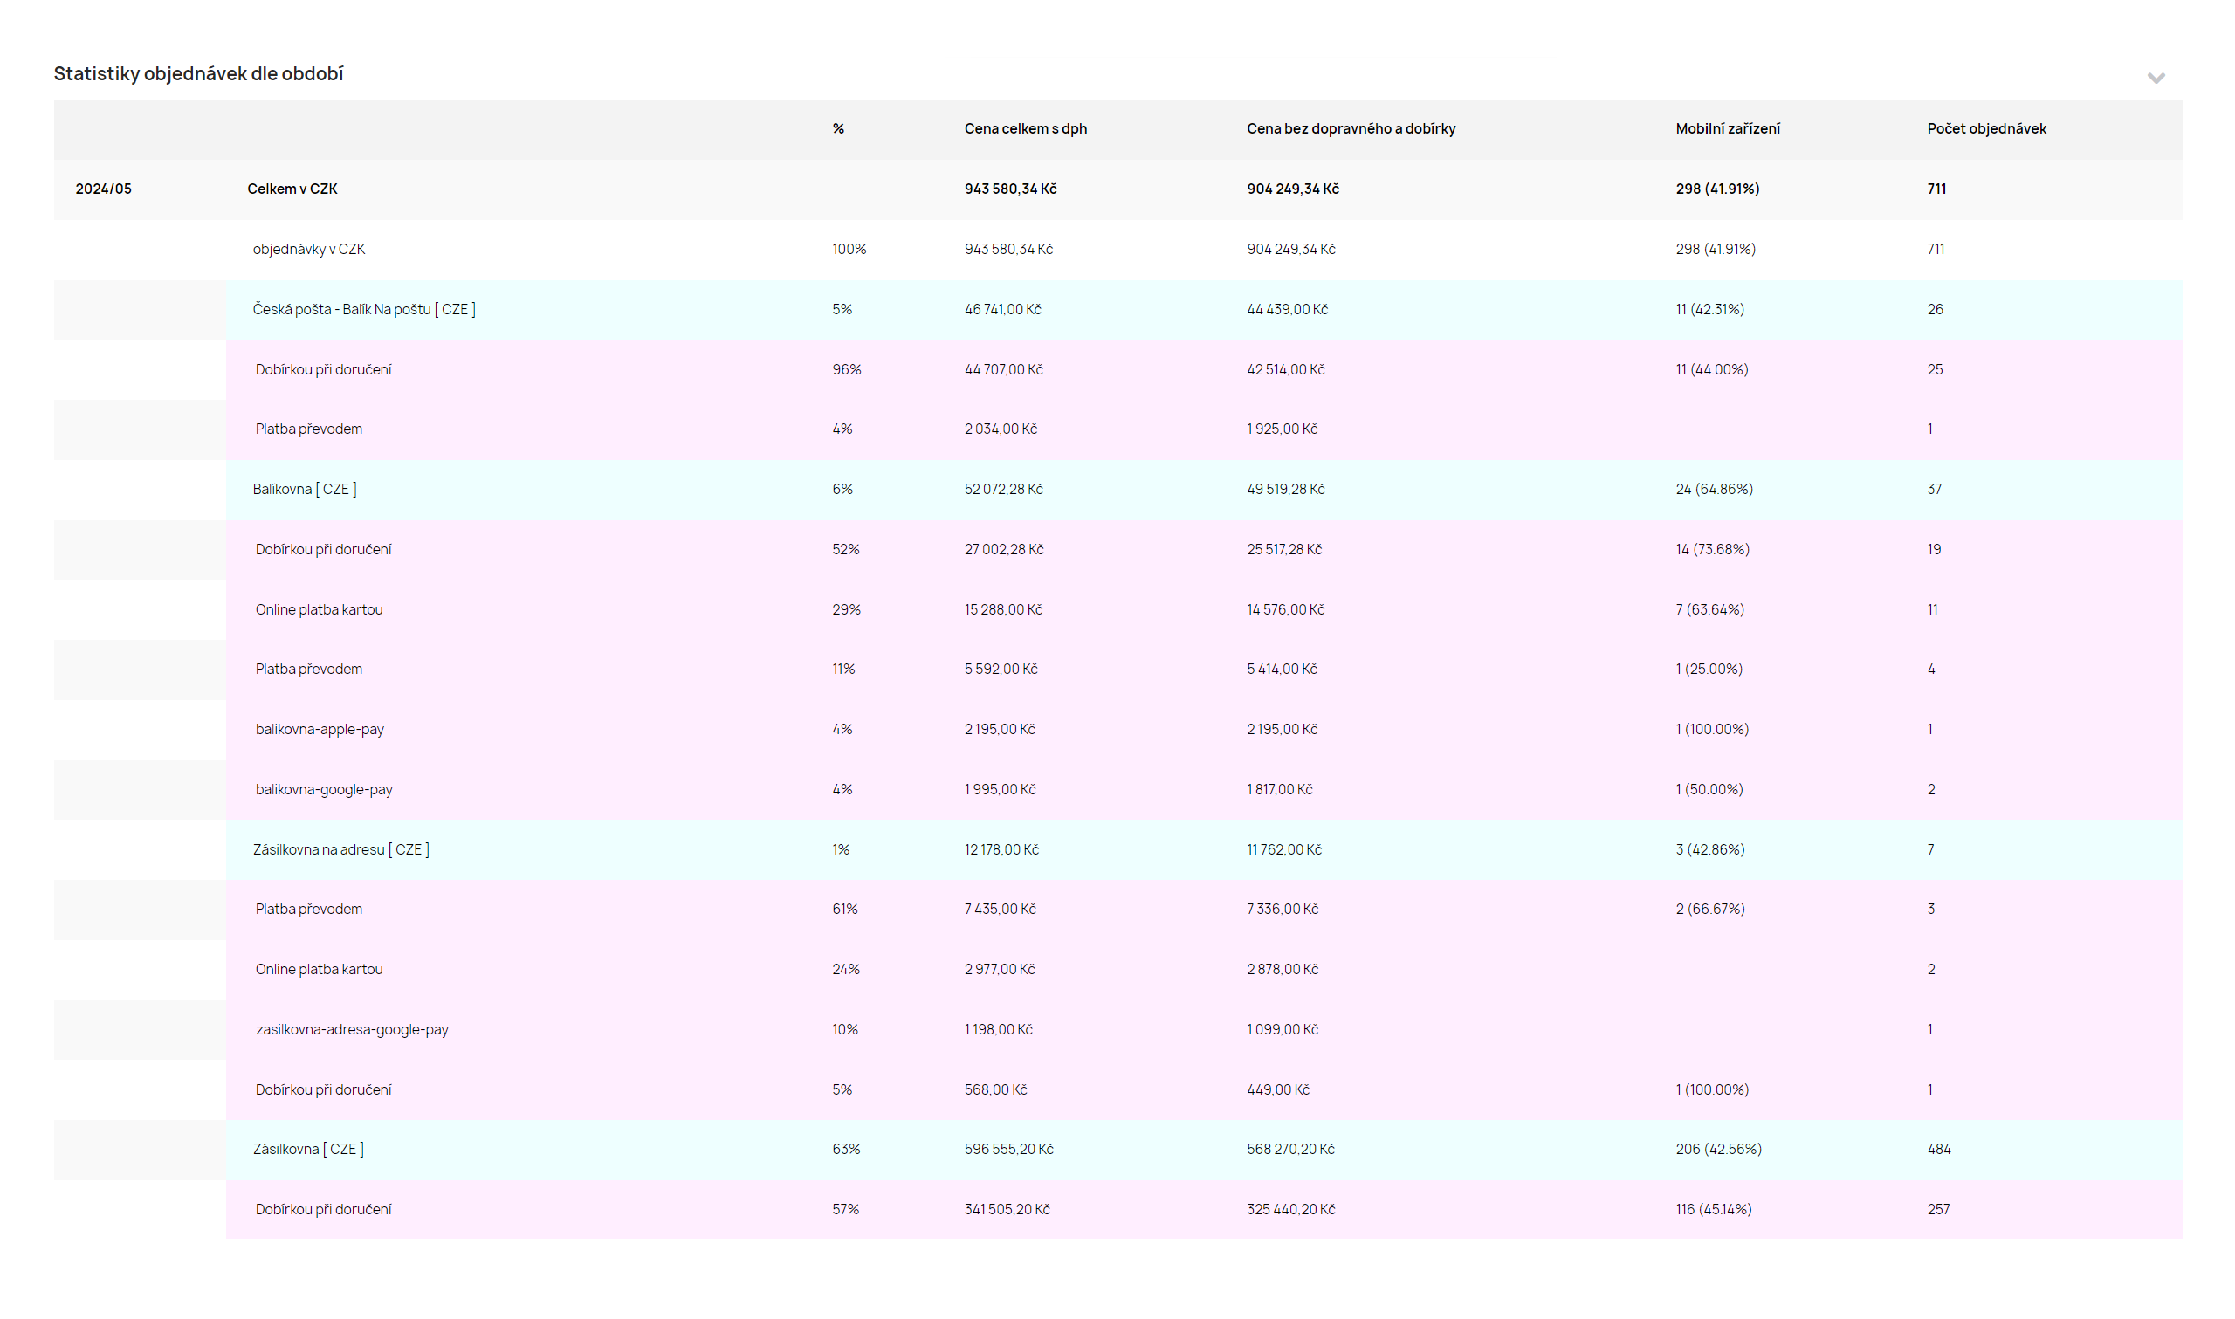
Task: Click the '2 195,00 Kč' total with VAT cell
Action: tap(1000, 730)
